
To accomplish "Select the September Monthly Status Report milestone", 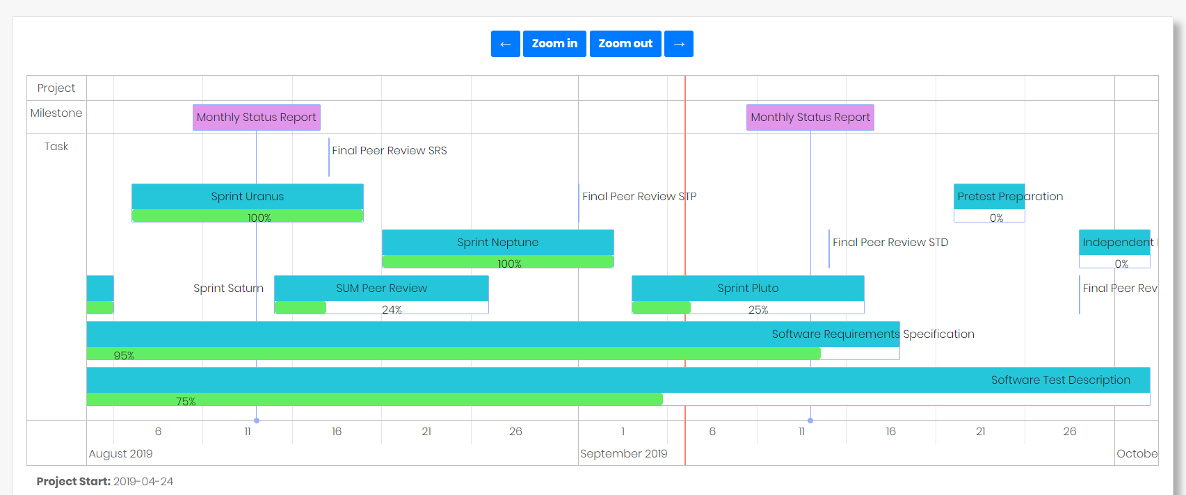I will pos(810,117).
